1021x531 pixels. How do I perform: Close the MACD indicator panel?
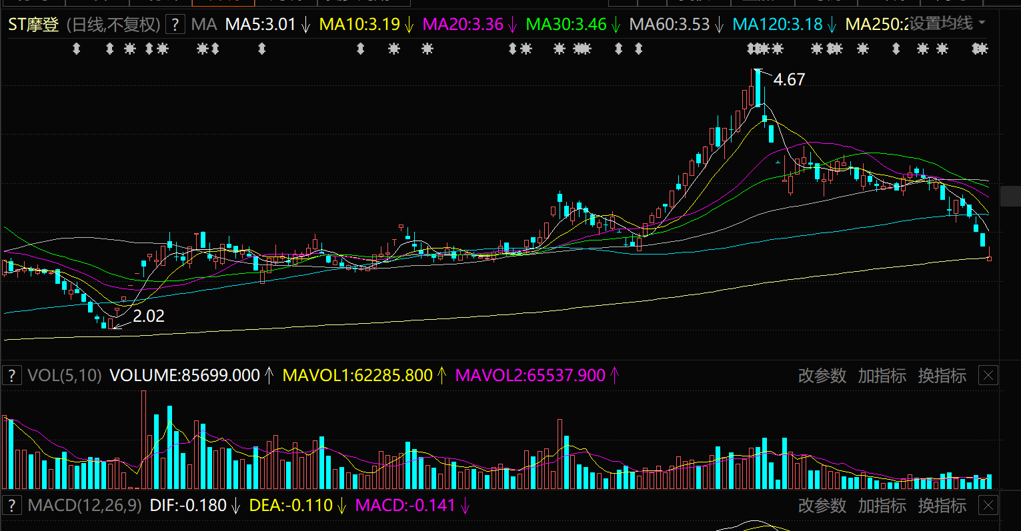[x=988, y=506]
